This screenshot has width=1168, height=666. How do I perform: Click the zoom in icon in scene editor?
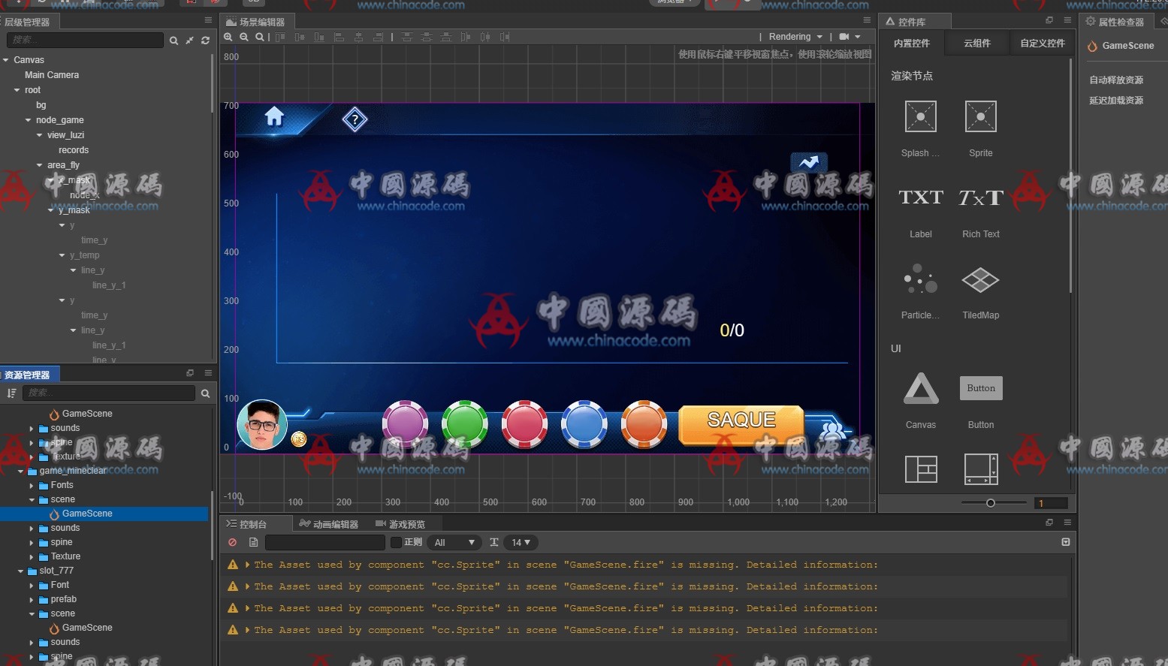click(228, 37)
